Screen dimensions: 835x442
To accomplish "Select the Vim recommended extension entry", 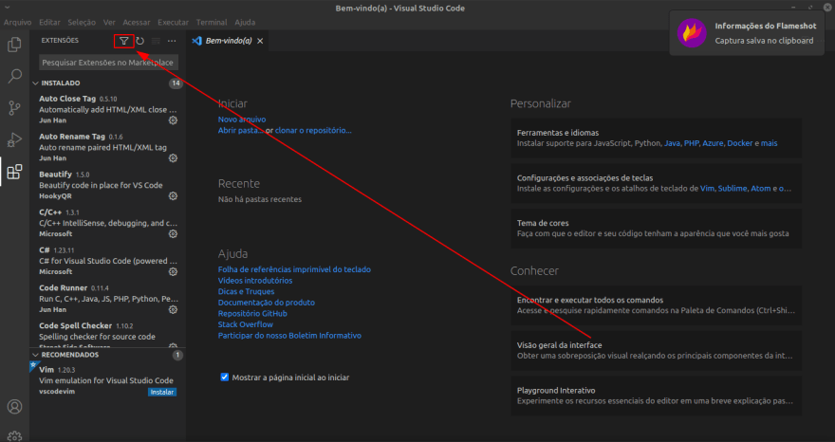I will coord(108,380).
